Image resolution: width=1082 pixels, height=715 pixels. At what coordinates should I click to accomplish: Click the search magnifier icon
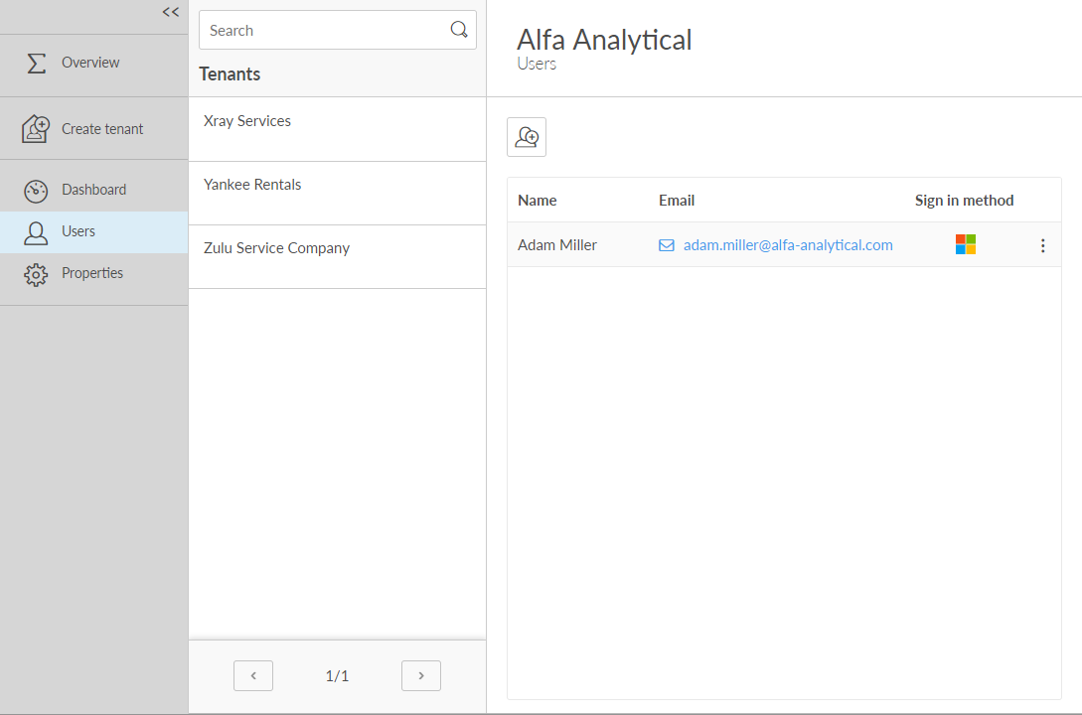(x=459, y=30)
